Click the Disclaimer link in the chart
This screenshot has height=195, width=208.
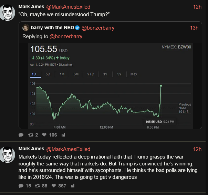pyautogui.click(x=66, y=65)
